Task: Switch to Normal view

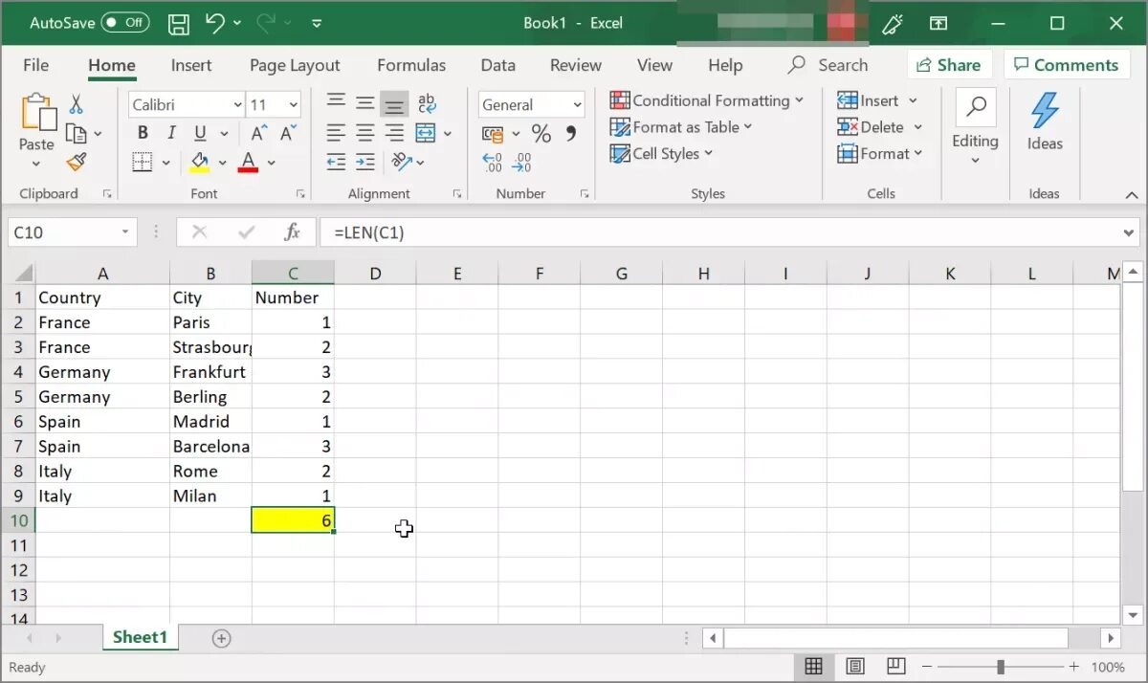Action: pos(813,666)
